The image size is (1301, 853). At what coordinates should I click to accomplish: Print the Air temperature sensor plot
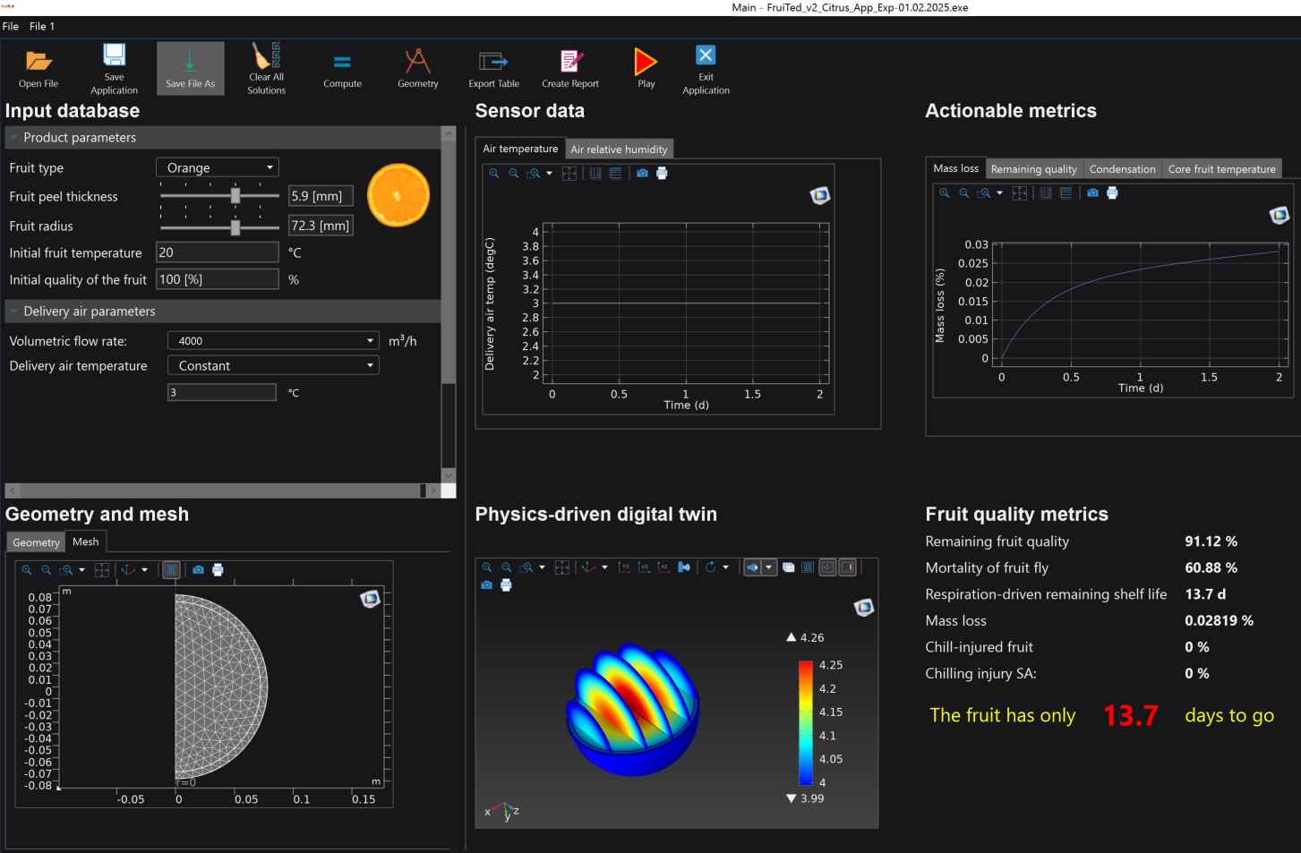point(662,174)
